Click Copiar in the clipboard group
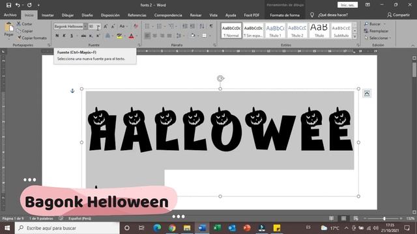This screenshot has height=234, width=417. [25, 31]
